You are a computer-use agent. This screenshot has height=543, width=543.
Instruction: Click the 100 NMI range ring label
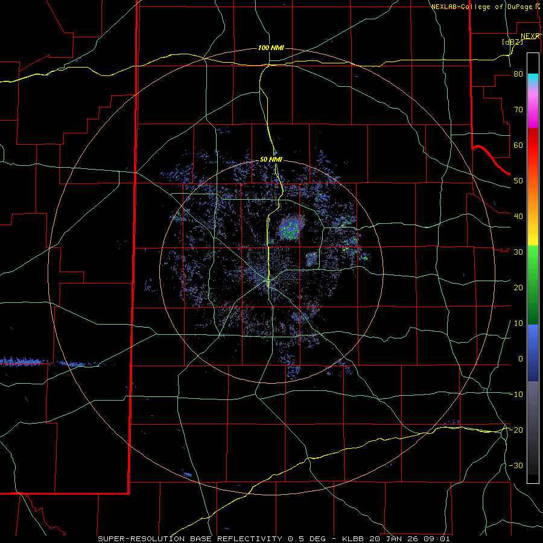tap(271, 48)
